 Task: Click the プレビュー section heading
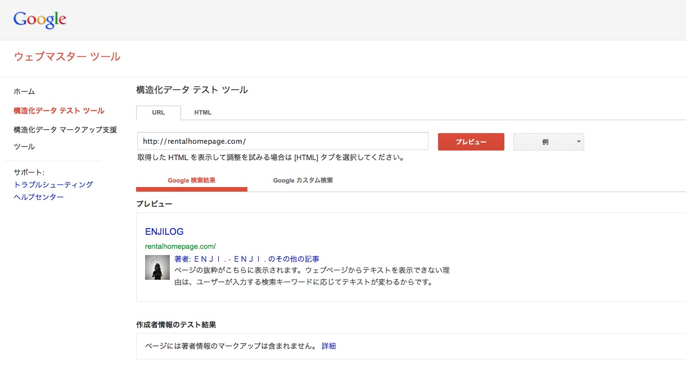(155, 203)
